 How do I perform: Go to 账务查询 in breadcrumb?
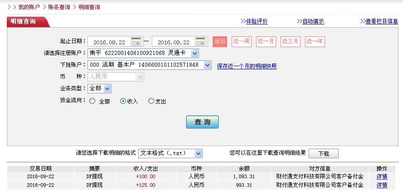[x=59, y=7]
